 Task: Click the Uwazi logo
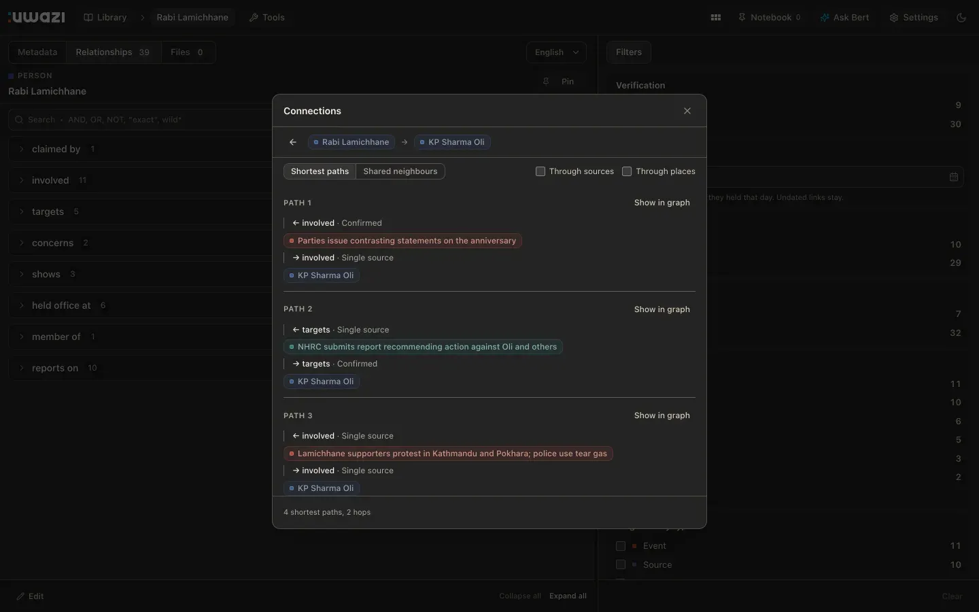(x=36, y=17)
